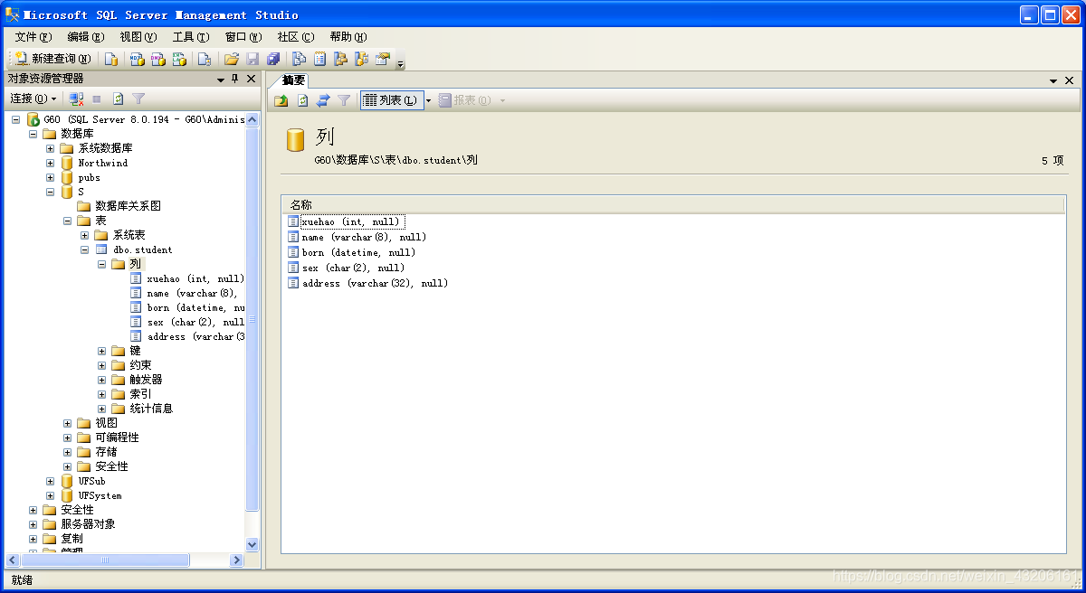This screenshot has width=1086, height=593.
Task: Collapse the dbo.student table node
Action: coord(85,249)
